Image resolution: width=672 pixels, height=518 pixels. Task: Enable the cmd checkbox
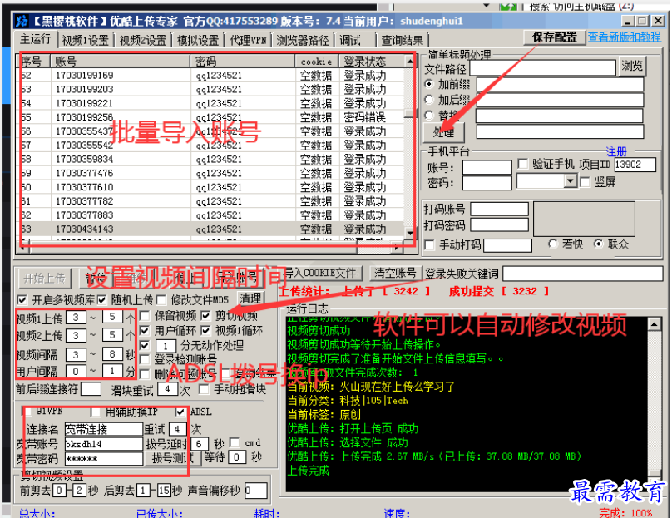point(235,442)
